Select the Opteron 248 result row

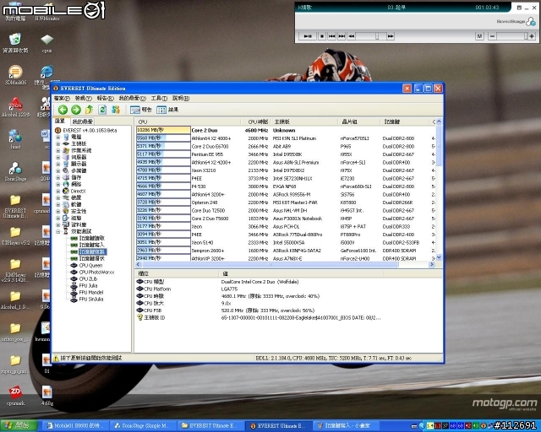(286, 202)
